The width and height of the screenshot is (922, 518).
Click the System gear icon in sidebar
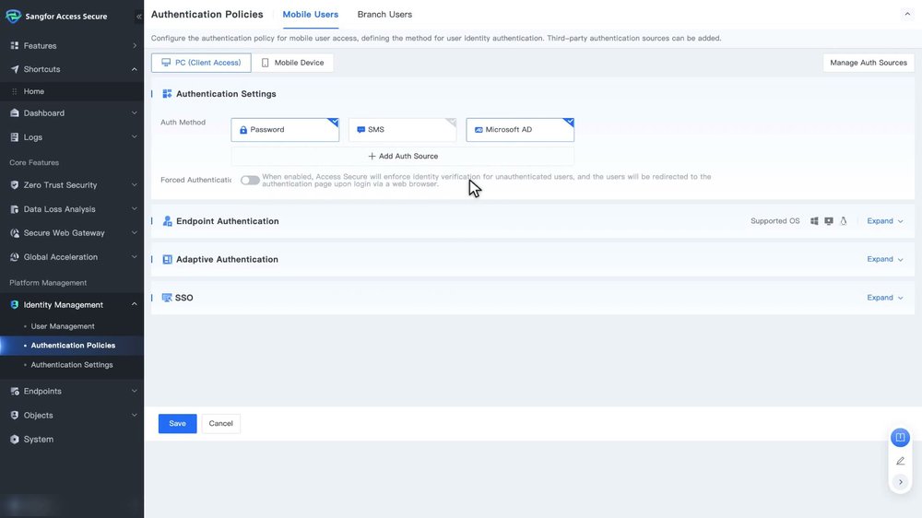(x=15, y=440)
